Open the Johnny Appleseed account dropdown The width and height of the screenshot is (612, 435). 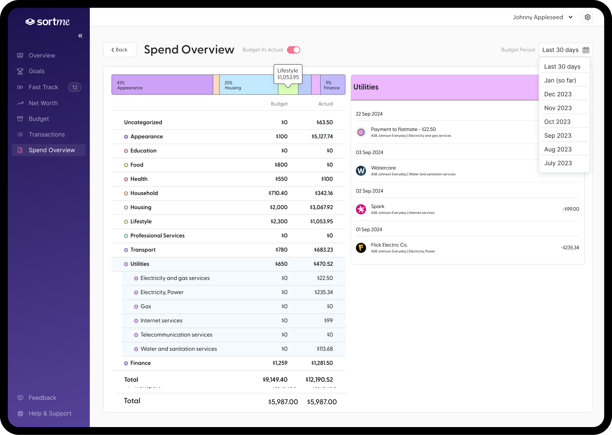point(543,17)
